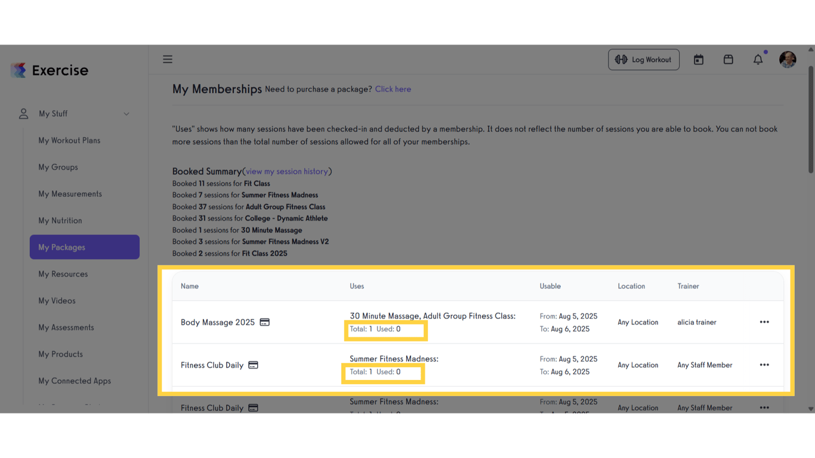Click the person icon next to My Stuff
This screenshot has width=815, height=458.
tap(23, 113)
